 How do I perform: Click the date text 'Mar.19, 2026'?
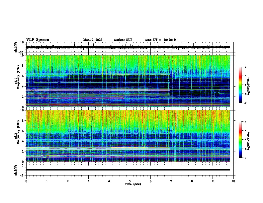pos(93,40)
